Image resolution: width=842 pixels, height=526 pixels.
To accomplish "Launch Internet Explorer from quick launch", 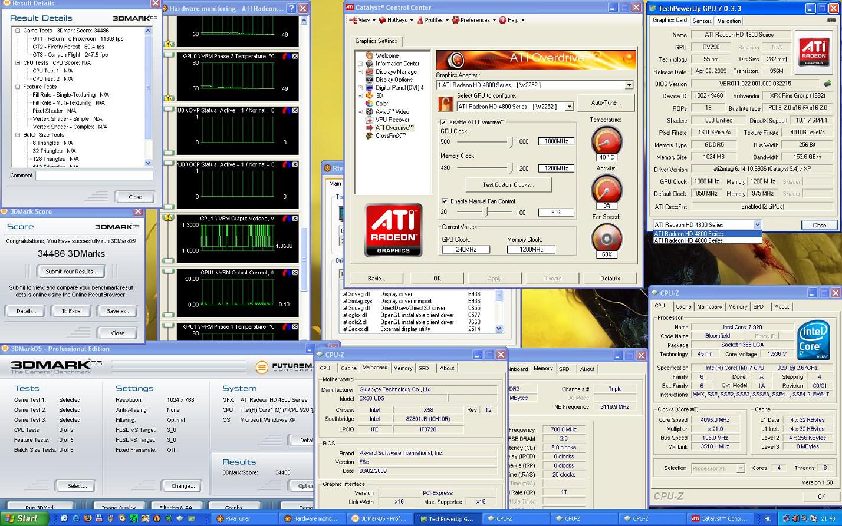I will 76,518.
